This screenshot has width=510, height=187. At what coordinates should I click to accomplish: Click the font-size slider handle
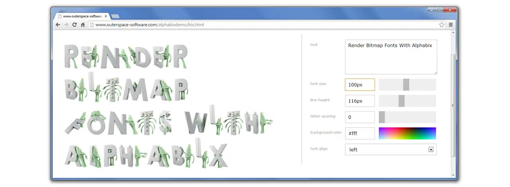pyautogui.click(x=406, y=85)
